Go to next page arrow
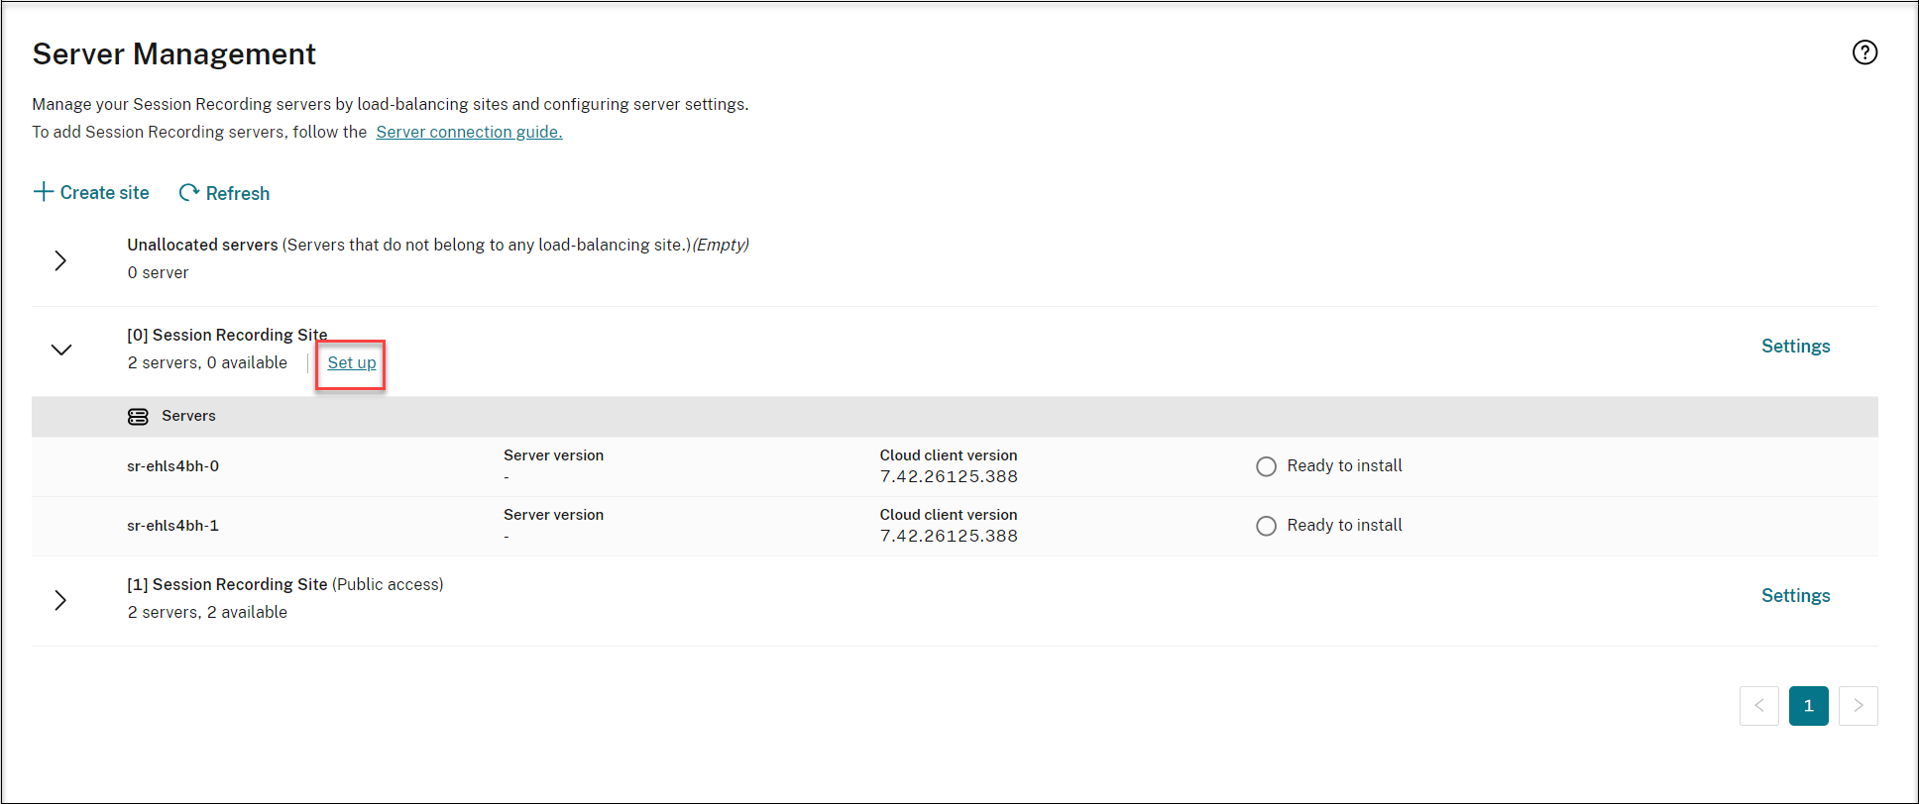The image size is (1919, 804). (1858, 706)
